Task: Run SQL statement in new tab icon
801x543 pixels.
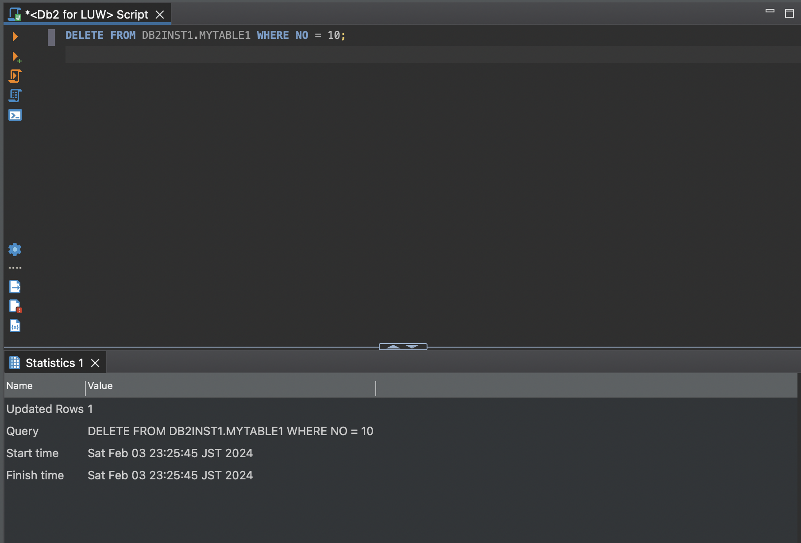Action: coord(16,57)
